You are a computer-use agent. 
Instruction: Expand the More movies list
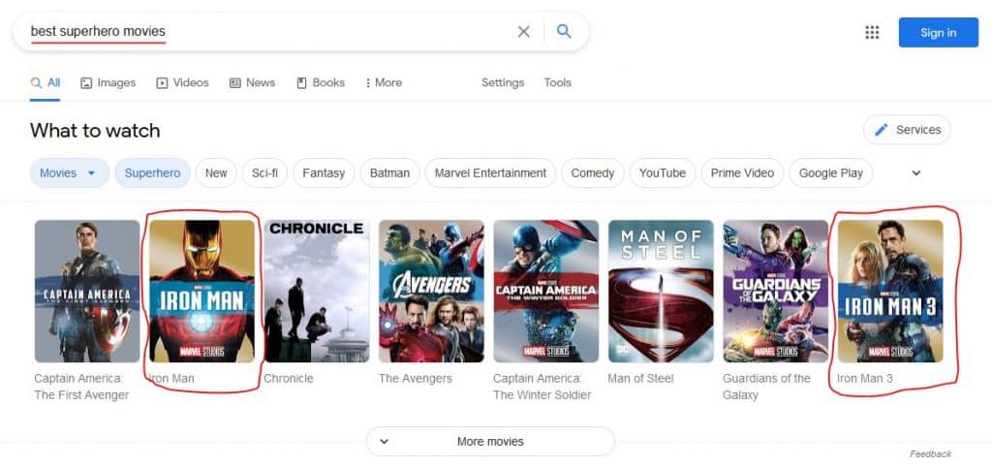click(489, 441)
